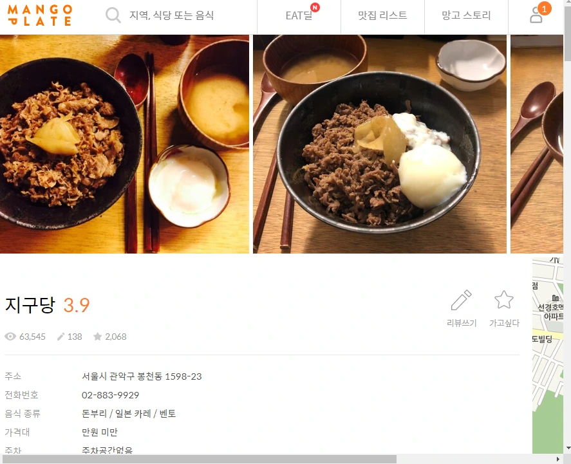
Task: Click the notification badge showing 1
Action: pos(545,8)
